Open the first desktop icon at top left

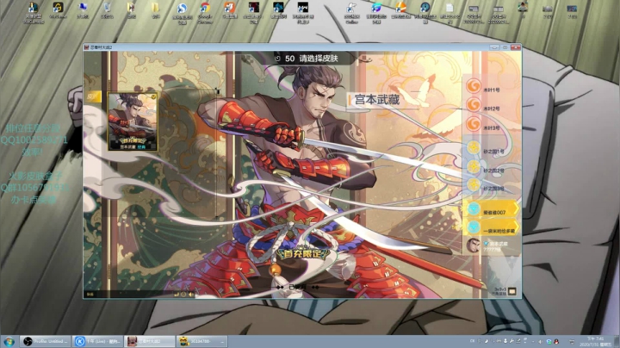tap(34, 12)
